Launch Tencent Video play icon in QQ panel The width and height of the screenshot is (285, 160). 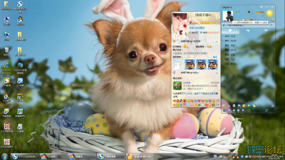[249, 106]
